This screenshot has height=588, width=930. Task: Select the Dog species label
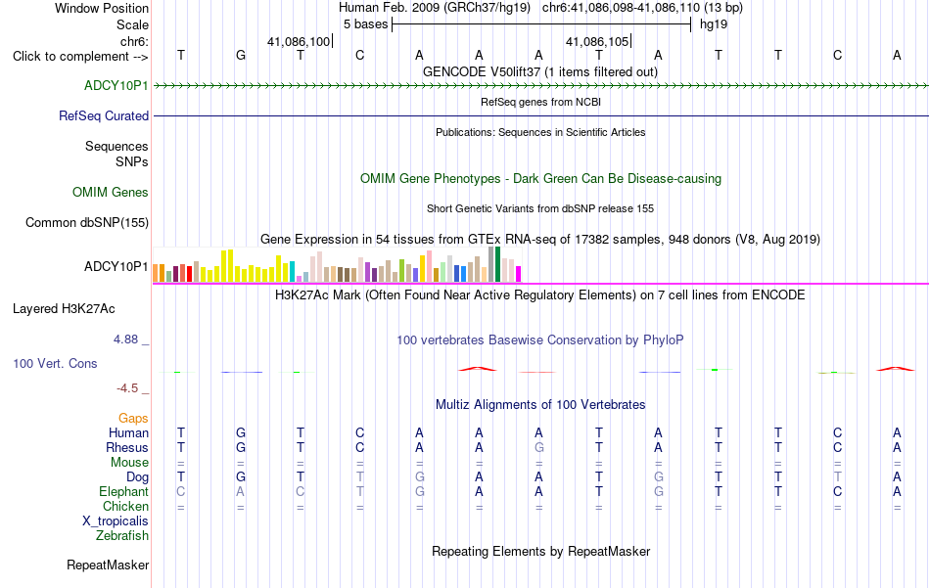tap(137, 477)
